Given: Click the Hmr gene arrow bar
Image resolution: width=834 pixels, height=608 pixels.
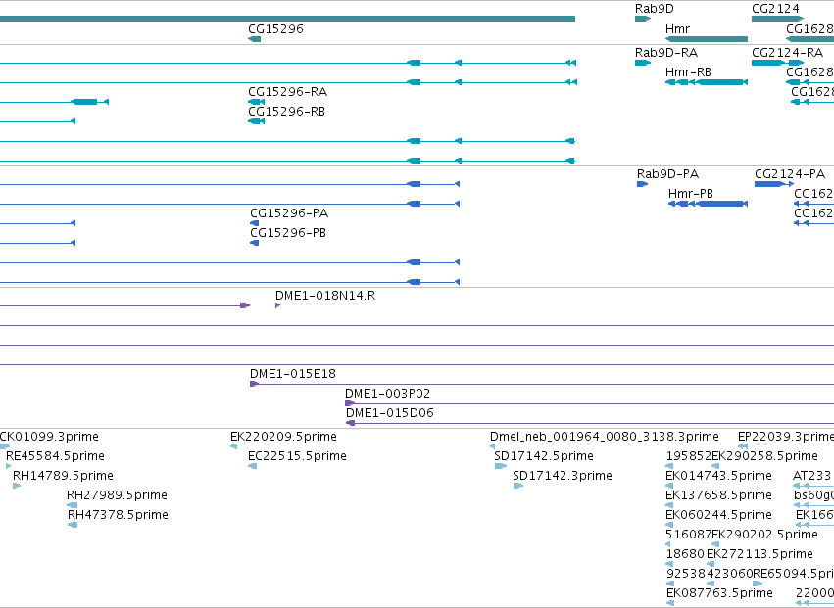Looking at the screenshot, I should point(707,39).
